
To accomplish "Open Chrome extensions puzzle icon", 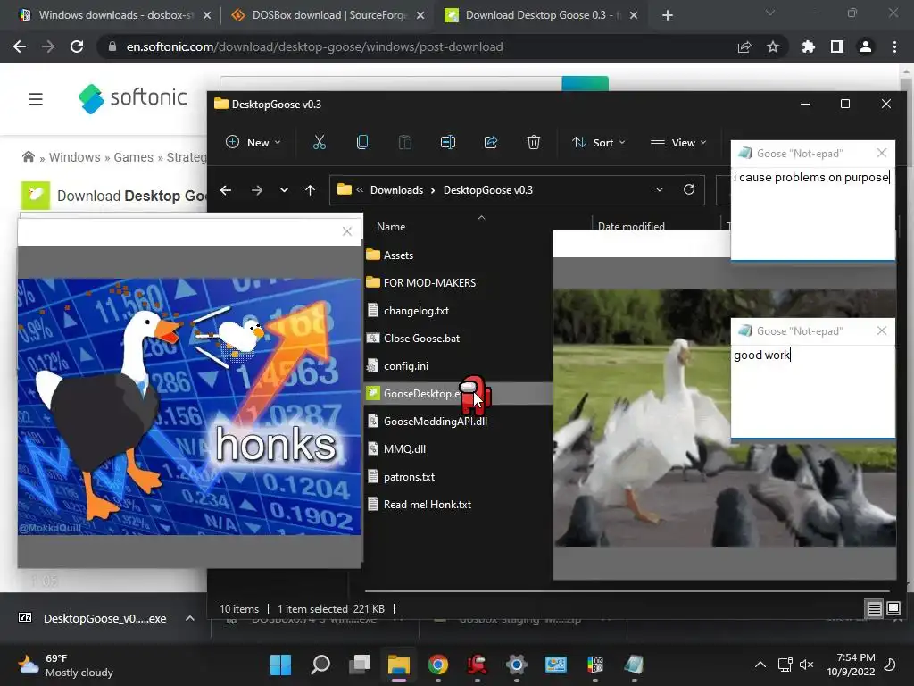I will point(808,46).
